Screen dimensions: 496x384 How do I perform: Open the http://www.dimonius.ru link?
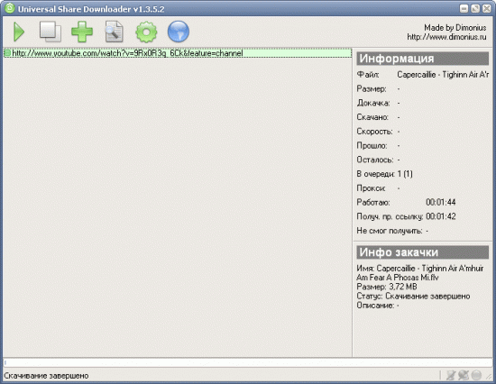point(446,37)
